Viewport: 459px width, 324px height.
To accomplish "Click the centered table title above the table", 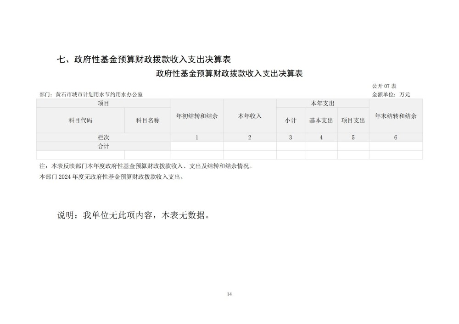I will coord(229,73).
